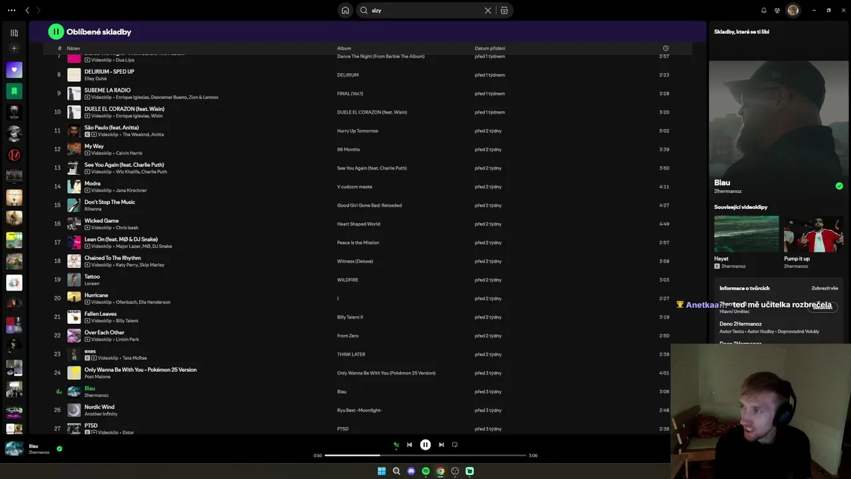This screenshot has width=851, height=479.
Task: Select the track 'Don't Stop The Music'
Action: point(110,202)
